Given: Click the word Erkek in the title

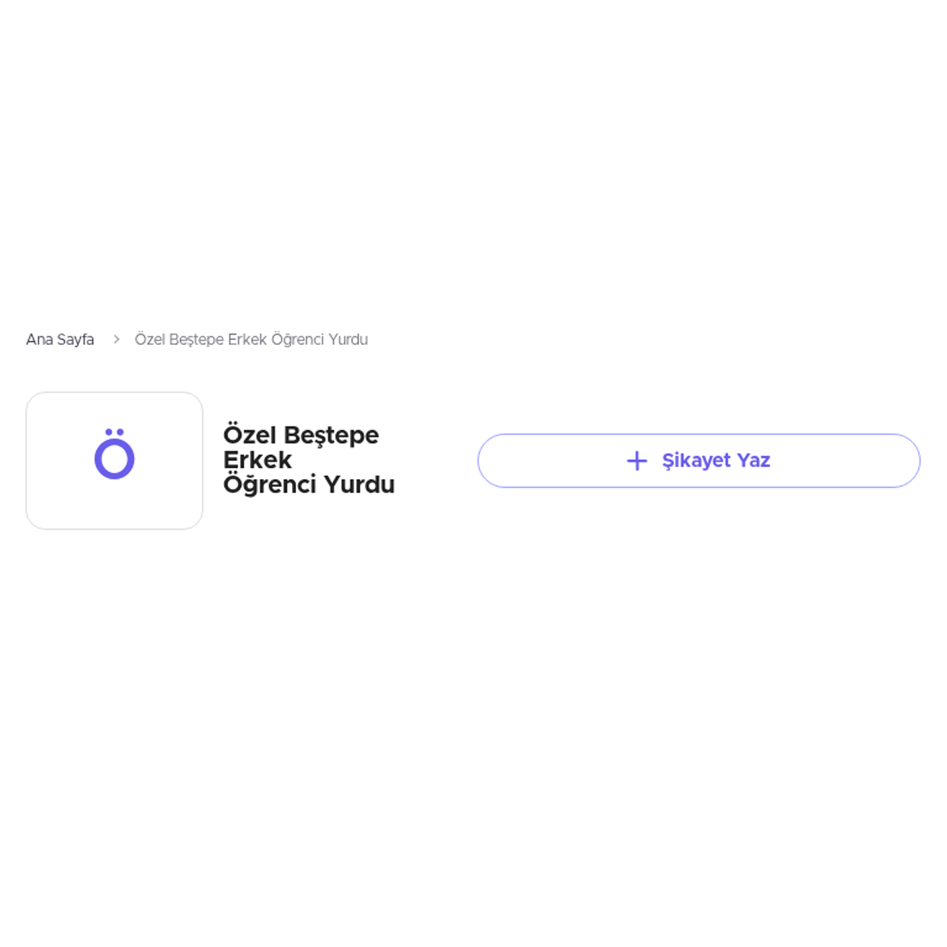Looking at the screenshot, I should 257,460.
